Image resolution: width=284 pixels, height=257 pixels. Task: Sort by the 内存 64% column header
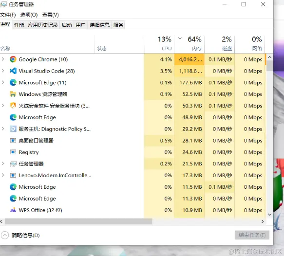[x=189, y=44]
